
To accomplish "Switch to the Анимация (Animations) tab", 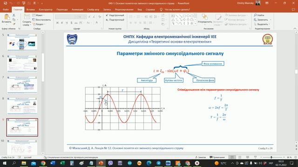I will pos(77,9).
